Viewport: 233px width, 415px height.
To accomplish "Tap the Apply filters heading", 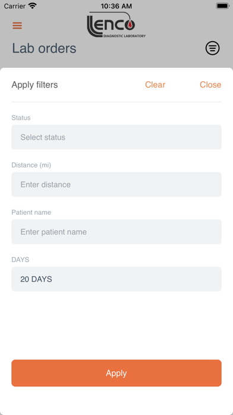I will coord(34,85).
